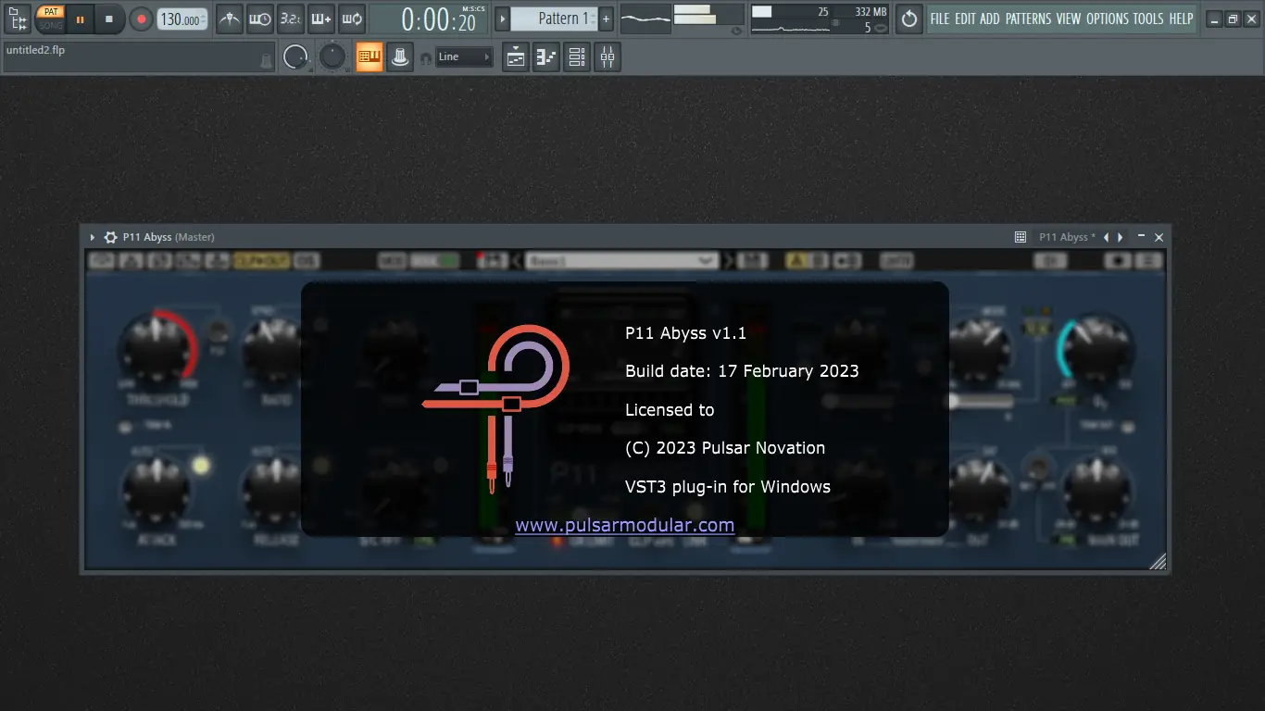
Task: Select previous P11 Abyss preset arrow
Action: [x=1106, y=238]
